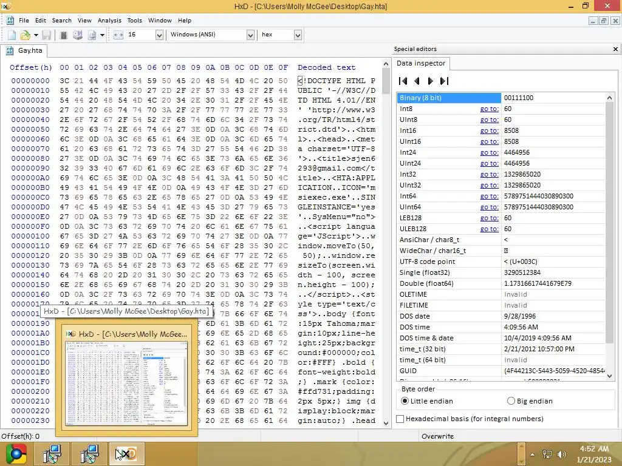The width and height of the screenshot is (622, 466).
Task: Open the Help menu
Action: pos(185,20)
